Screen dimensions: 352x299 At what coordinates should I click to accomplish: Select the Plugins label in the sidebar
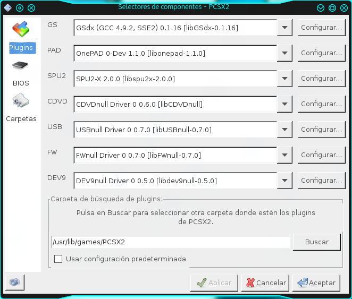22,48
